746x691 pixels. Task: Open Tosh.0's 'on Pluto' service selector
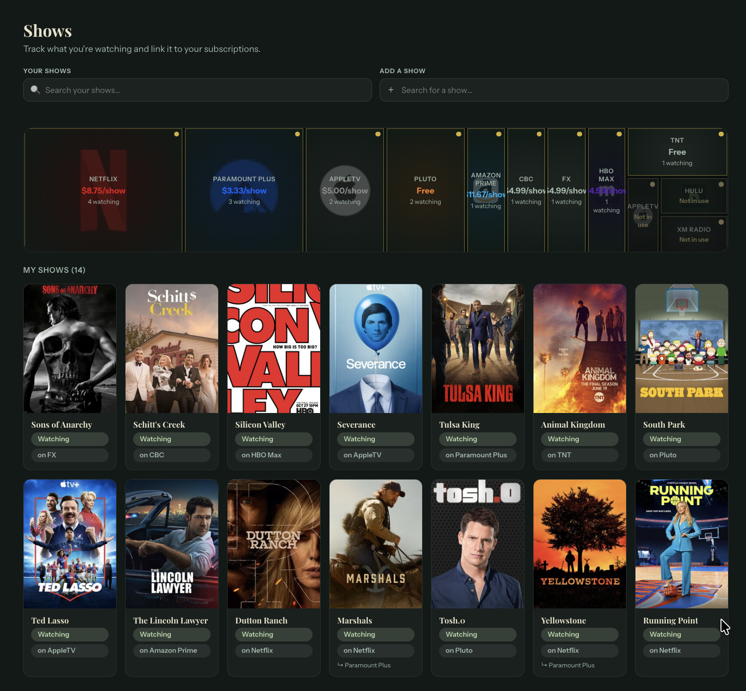478,650
